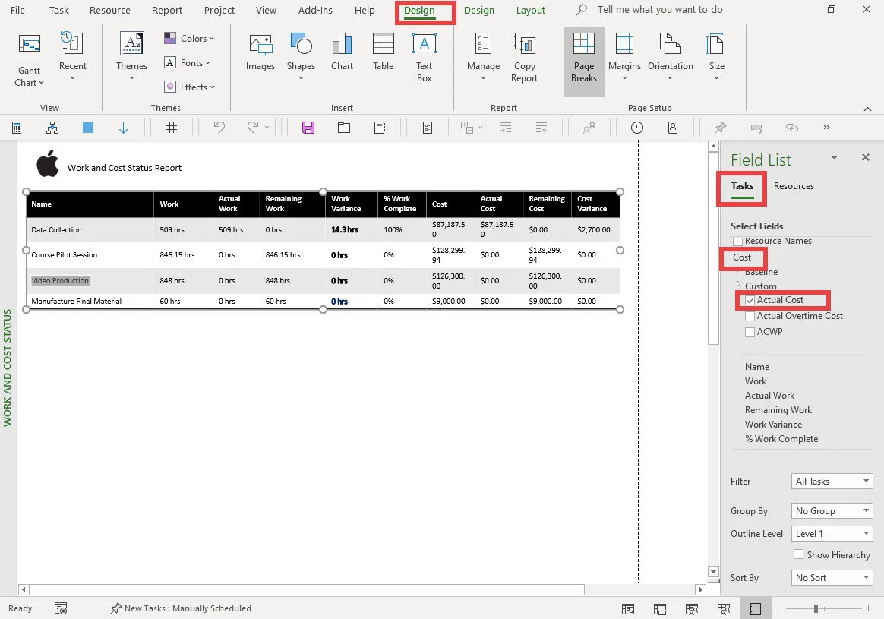Viewport: 884px width, 619px height.
Task: Click the chain link icon in toolbar
Action: coord(792,128)
